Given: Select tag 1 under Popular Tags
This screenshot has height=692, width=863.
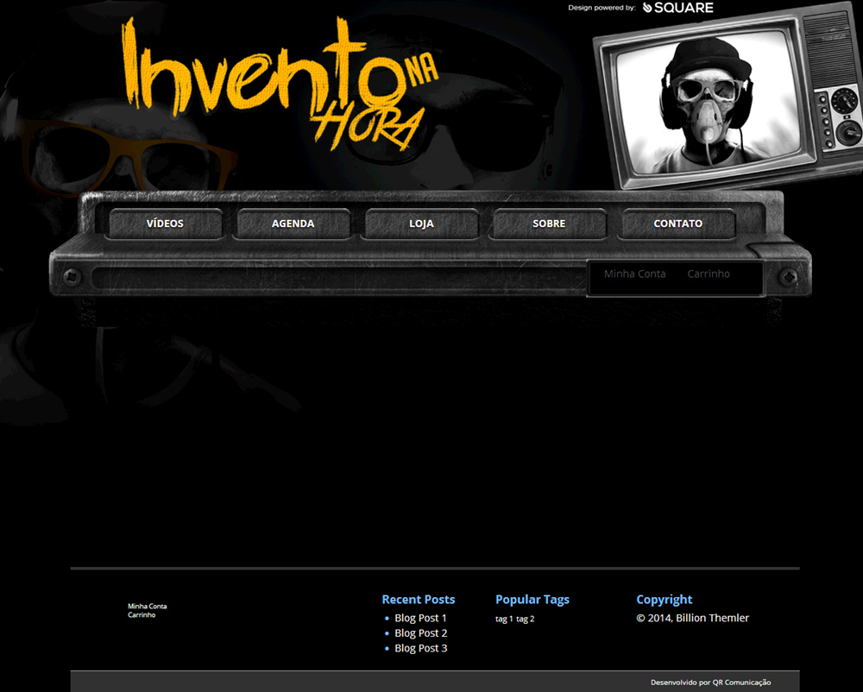Looking at the screenshot, I should 504,619.
